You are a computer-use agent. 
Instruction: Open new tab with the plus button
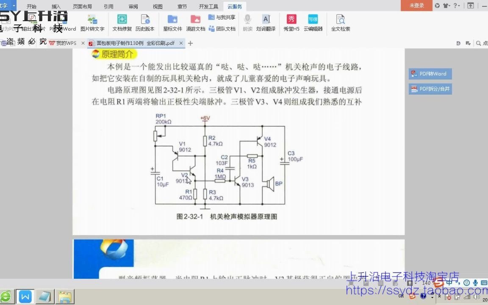point(190,43)
